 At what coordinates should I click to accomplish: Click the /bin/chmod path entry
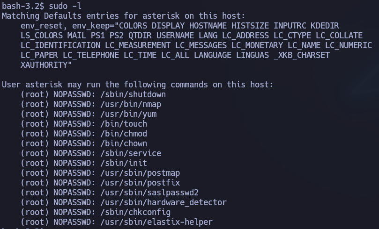point(124,134)
